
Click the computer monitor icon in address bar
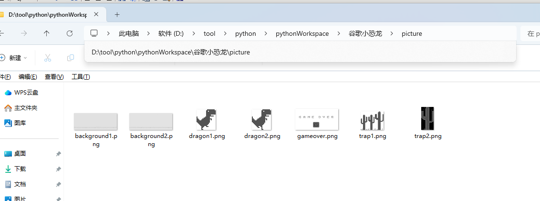tap(94, 33)
